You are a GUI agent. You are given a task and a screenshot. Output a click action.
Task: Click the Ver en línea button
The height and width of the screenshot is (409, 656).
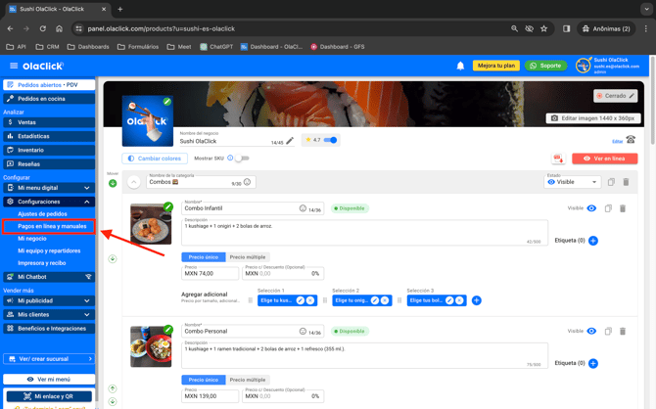(604, 159)
